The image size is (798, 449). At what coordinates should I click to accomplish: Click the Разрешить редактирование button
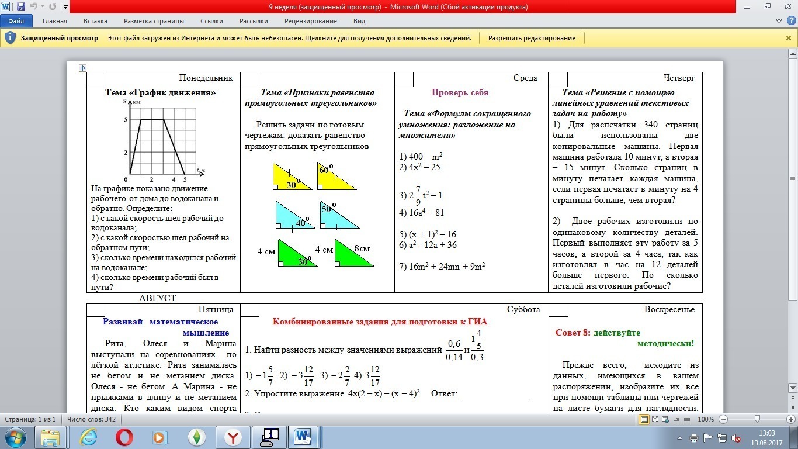(x=532, y=38)
